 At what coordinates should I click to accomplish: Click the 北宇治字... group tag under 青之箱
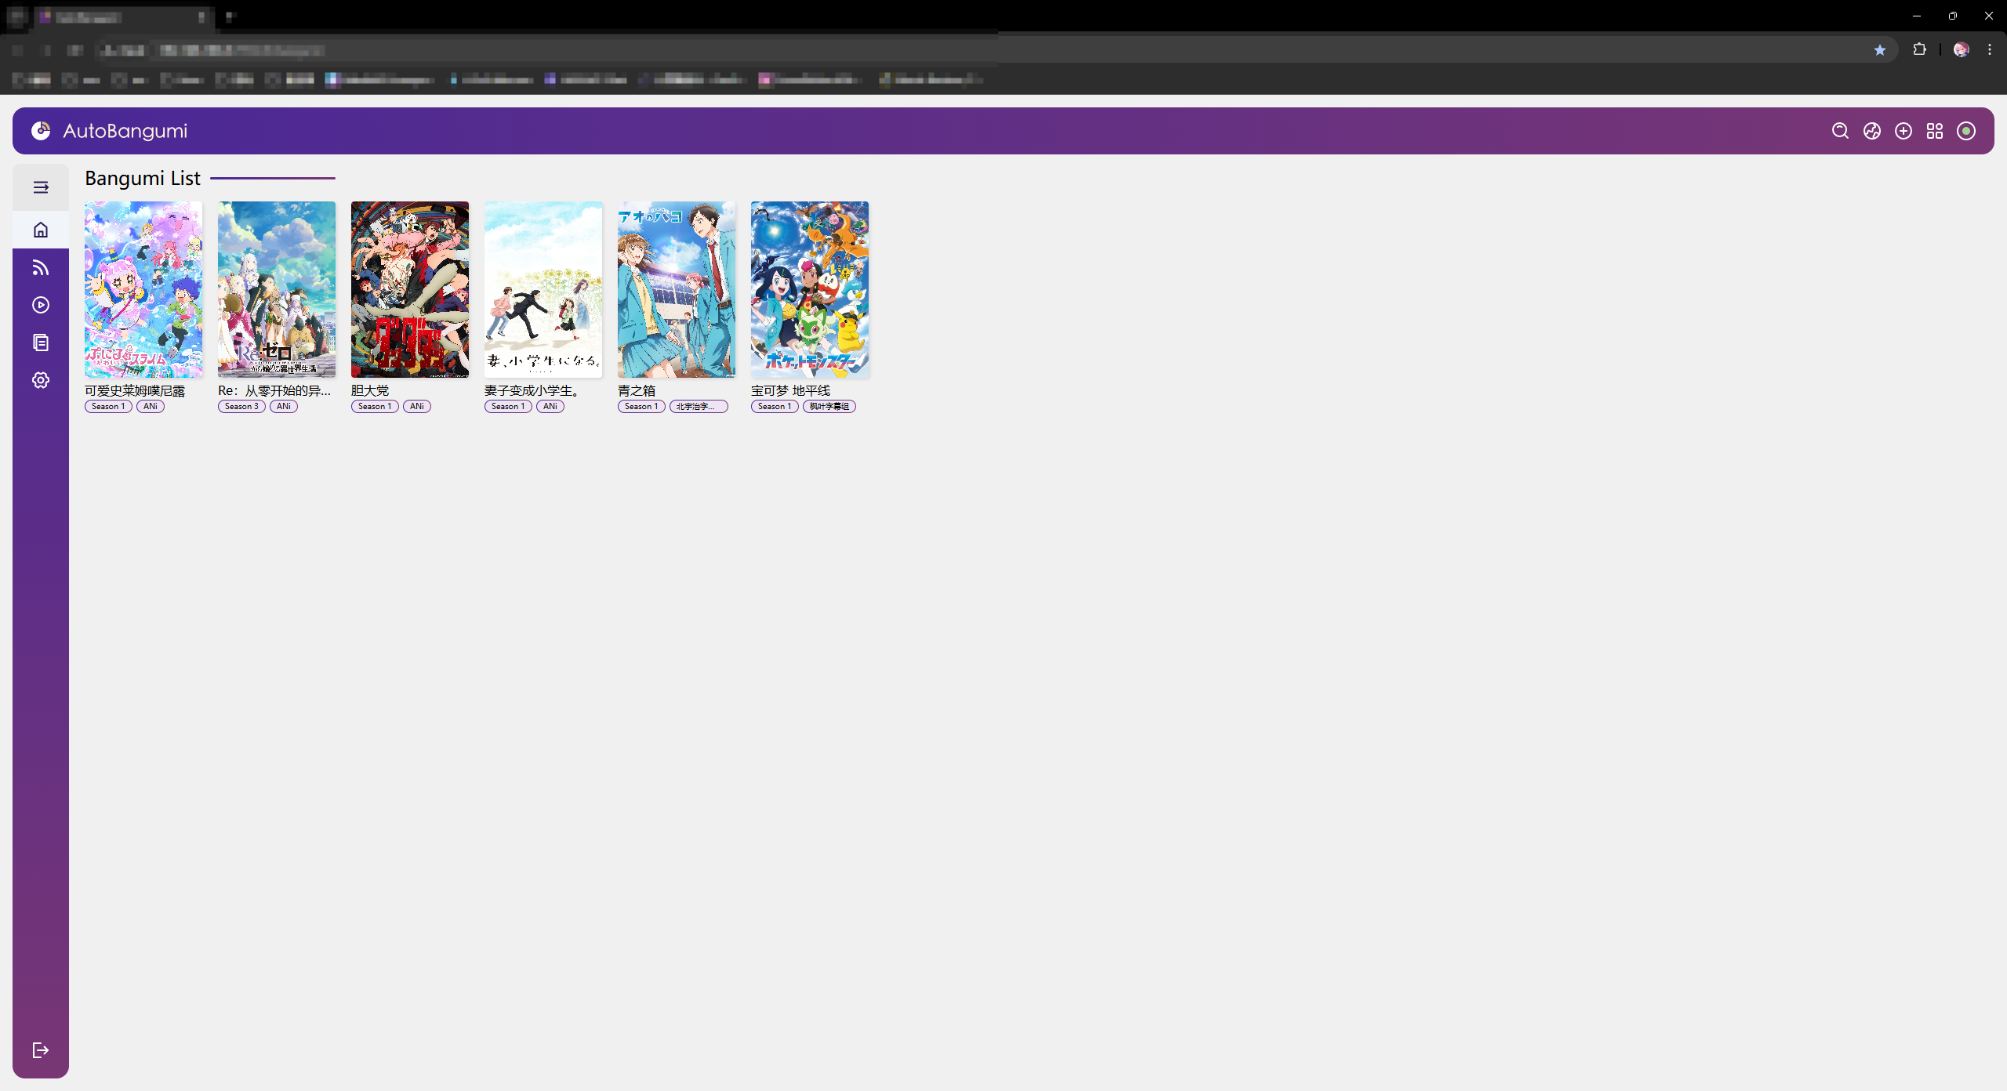(699, 406)
